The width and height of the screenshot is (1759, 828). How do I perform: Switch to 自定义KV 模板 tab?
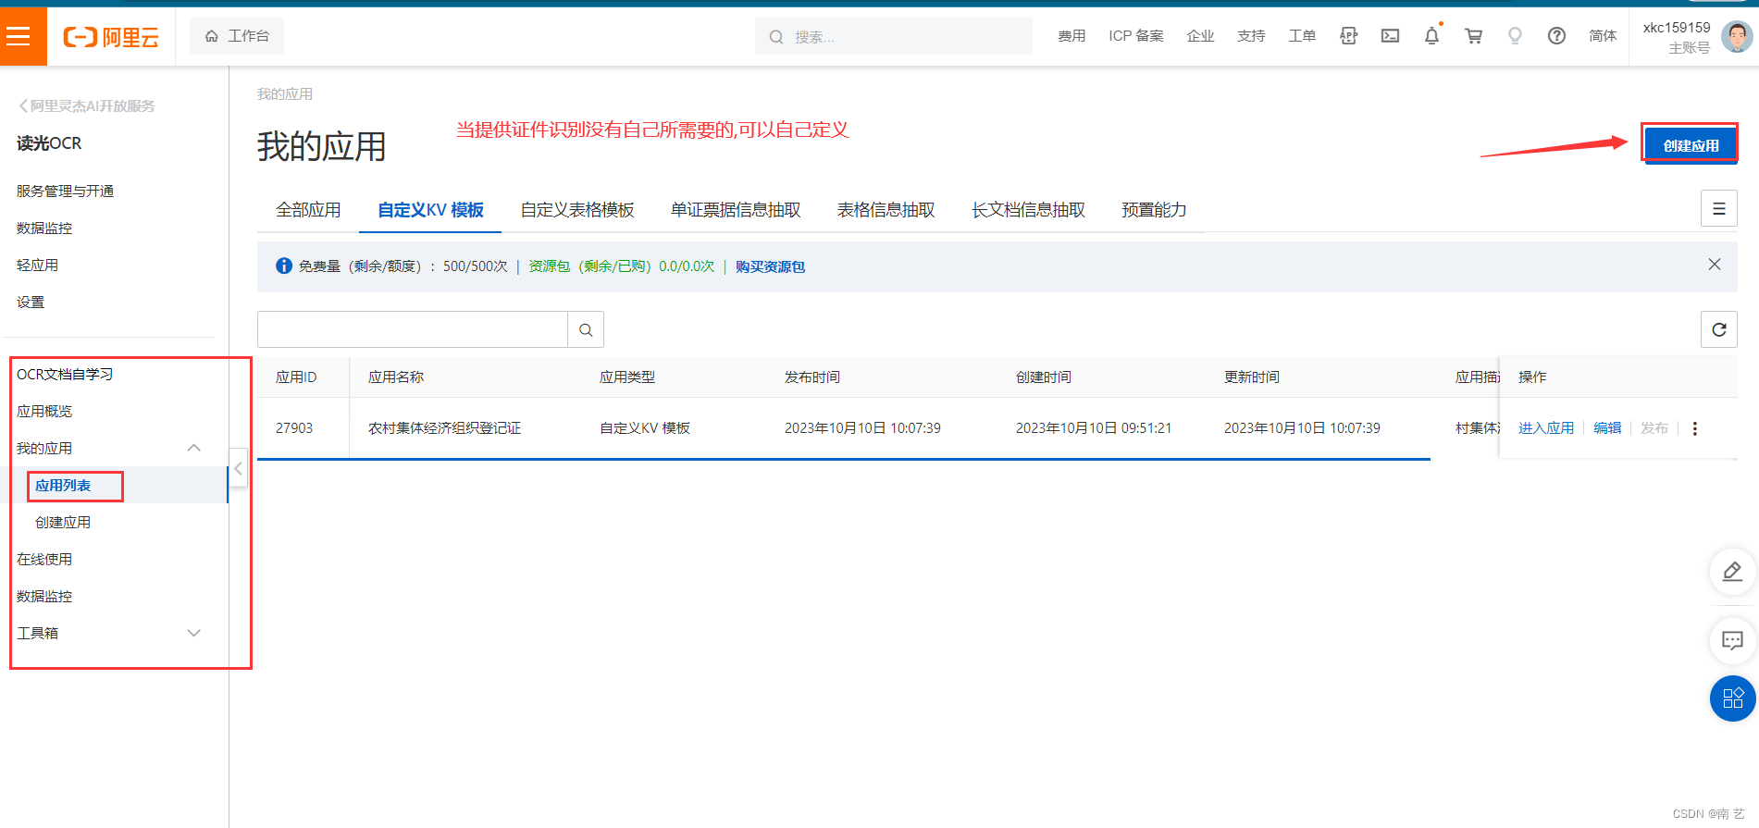coord(430,210)
